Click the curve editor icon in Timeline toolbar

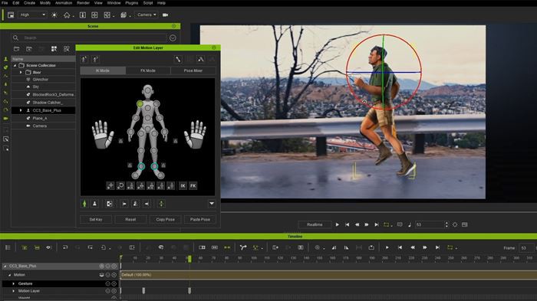243,247
